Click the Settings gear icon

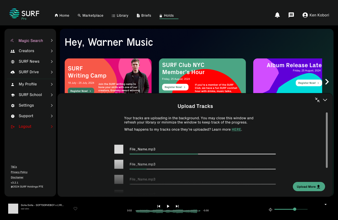pos(13,106)
